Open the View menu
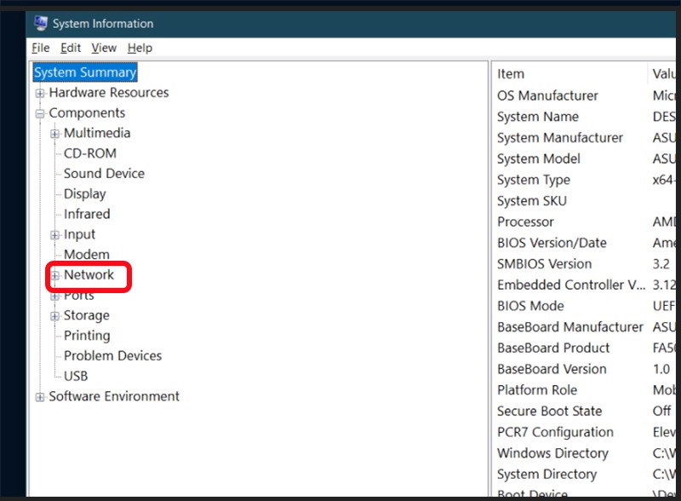681x501 pixels. 104,48
